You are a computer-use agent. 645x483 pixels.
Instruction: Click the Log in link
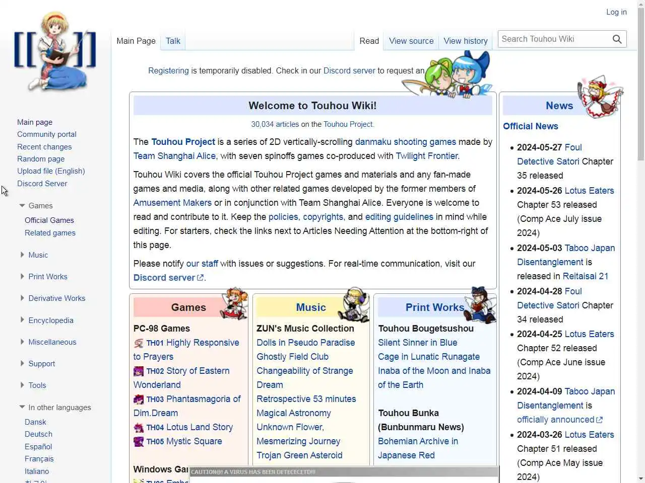pyautogui.click(x=616, y=12)
